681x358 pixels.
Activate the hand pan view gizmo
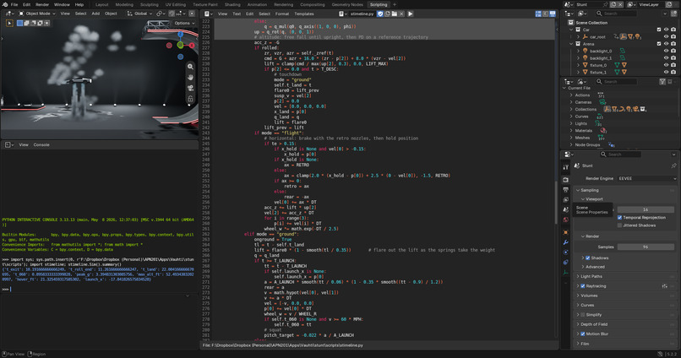[190, 77]
